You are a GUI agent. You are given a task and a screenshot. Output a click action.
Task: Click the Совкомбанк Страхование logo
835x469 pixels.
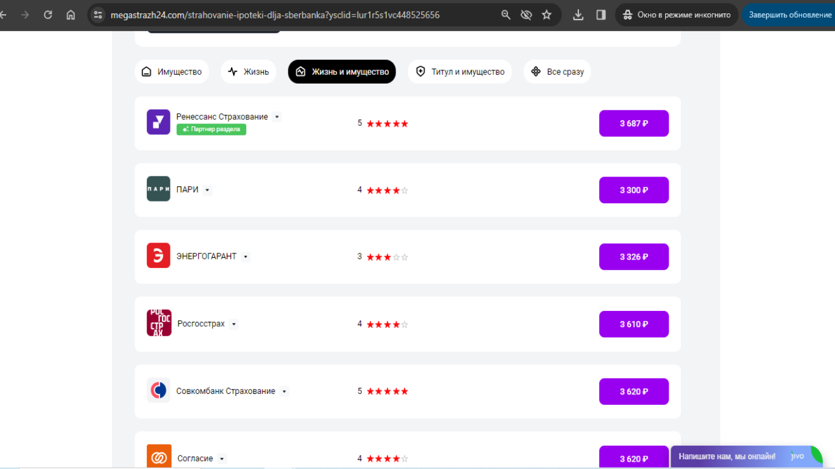click(158, 390)
